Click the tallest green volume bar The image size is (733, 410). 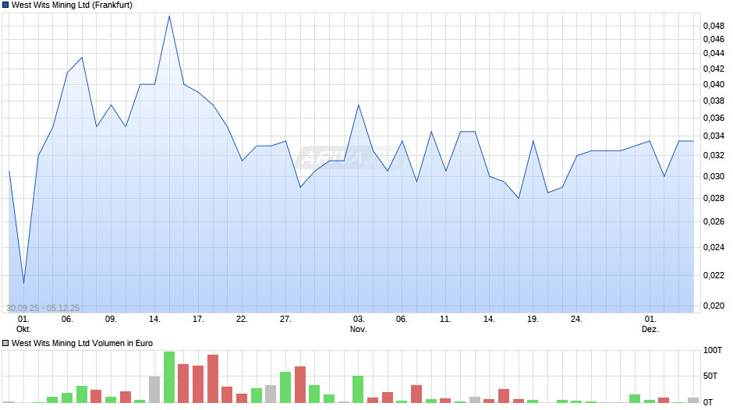[x=169, y=377]
